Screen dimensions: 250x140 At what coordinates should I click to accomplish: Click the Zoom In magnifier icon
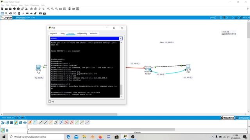pos(48,9)
